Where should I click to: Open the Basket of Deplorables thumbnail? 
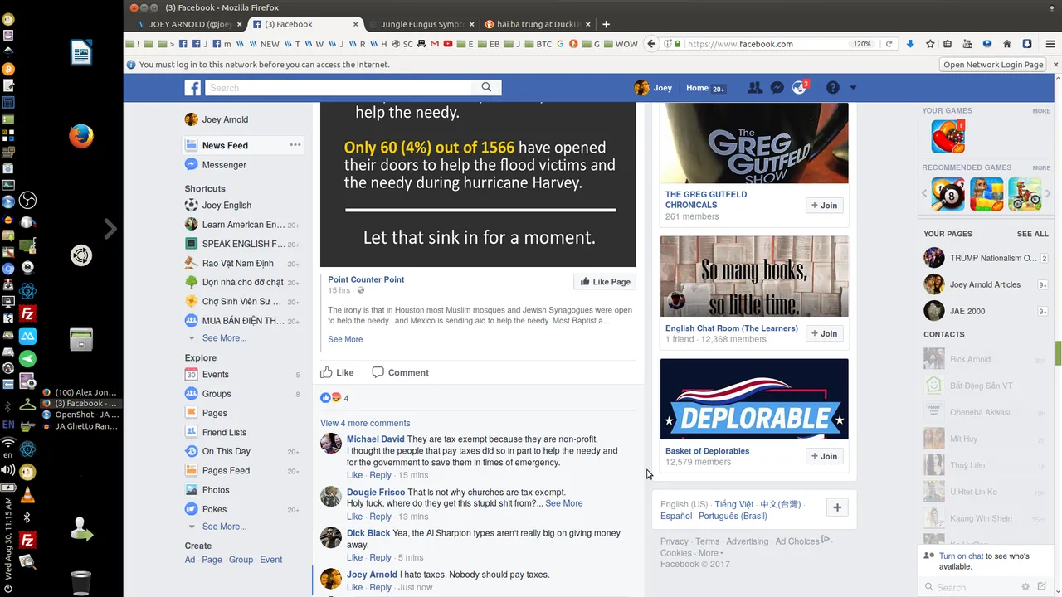tap(754, 399)
